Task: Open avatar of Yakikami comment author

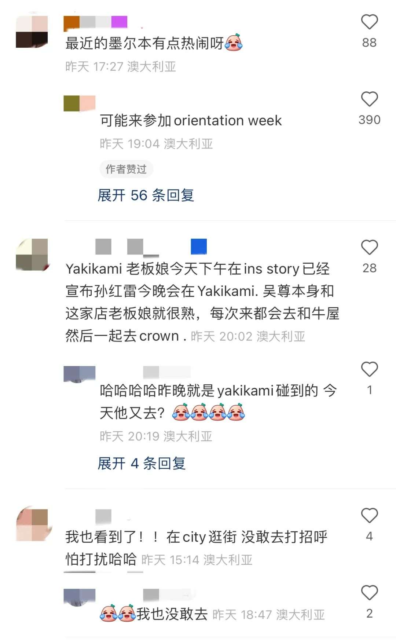Action: (x=32, y=255)
